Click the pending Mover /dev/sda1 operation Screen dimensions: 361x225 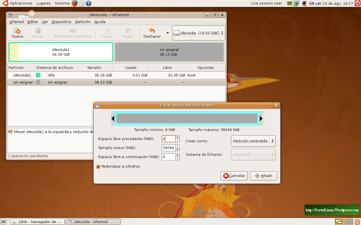click(51, 132)
